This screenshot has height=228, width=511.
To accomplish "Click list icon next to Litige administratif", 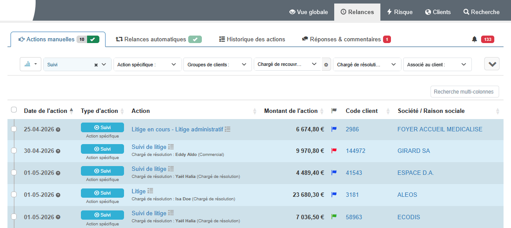I will [227, 129].
